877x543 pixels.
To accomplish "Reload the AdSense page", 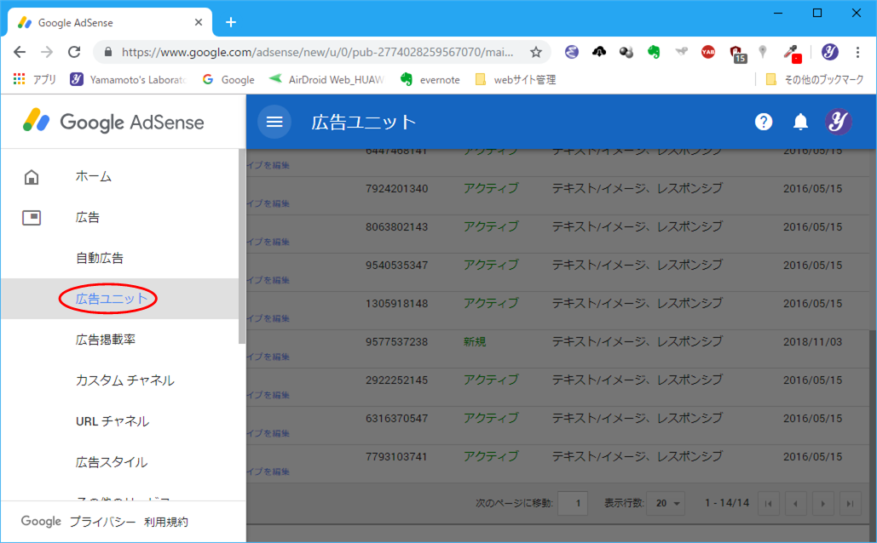I will [x=74, y=52].
